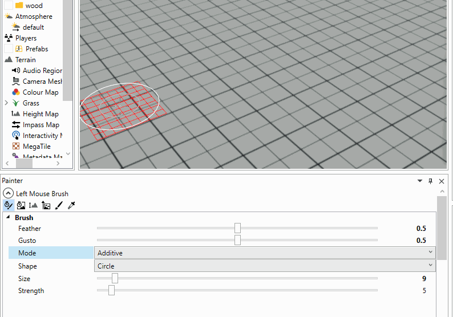Open the Shape dropdown showing Circle
This screenshot has width=453, height=317.
(x=265, y=266)
